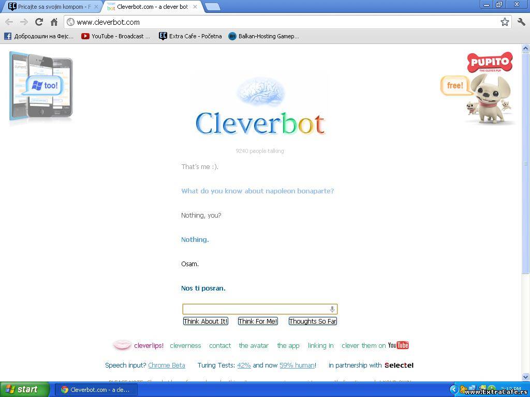
Task: Click the Windows start button
Action: [x=25, y=389]
